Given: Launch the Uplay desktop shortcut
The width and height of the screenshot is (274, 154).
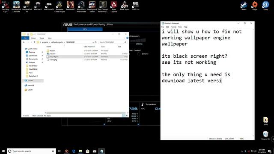Looking at the screenshot, I should (265, 6).
